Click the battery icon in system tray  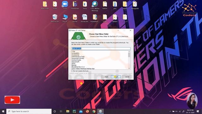coord(173,111)
